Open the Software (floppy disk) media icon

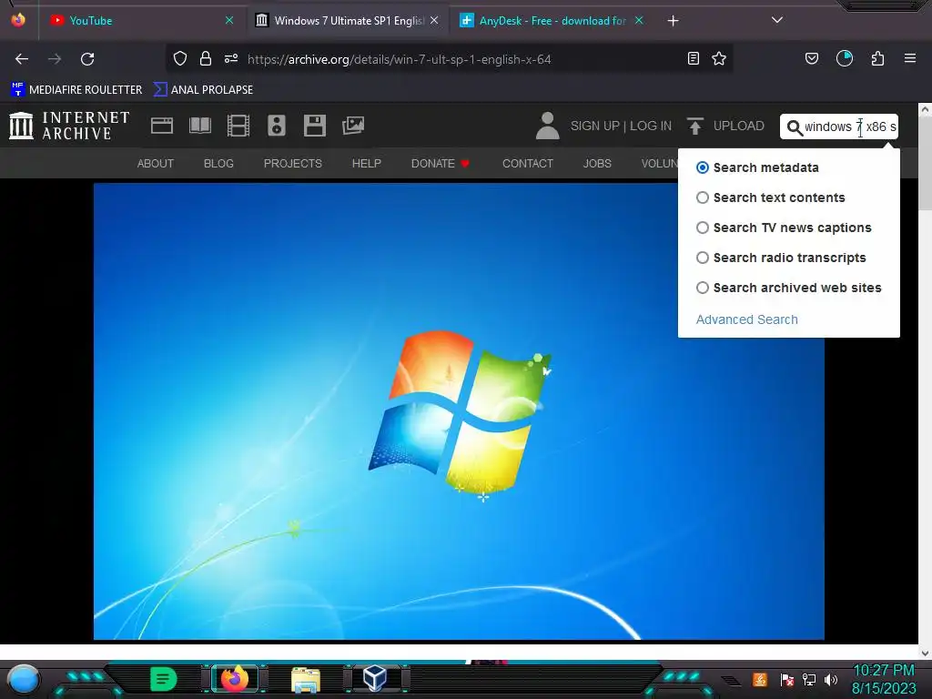click(314, 126)
